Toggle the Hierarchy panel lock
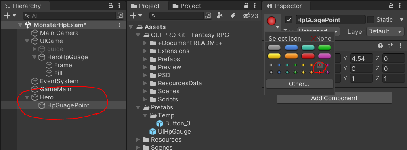The width and height of the screenshot is (407, 150). pyautogui.click(x=111, y=5)
